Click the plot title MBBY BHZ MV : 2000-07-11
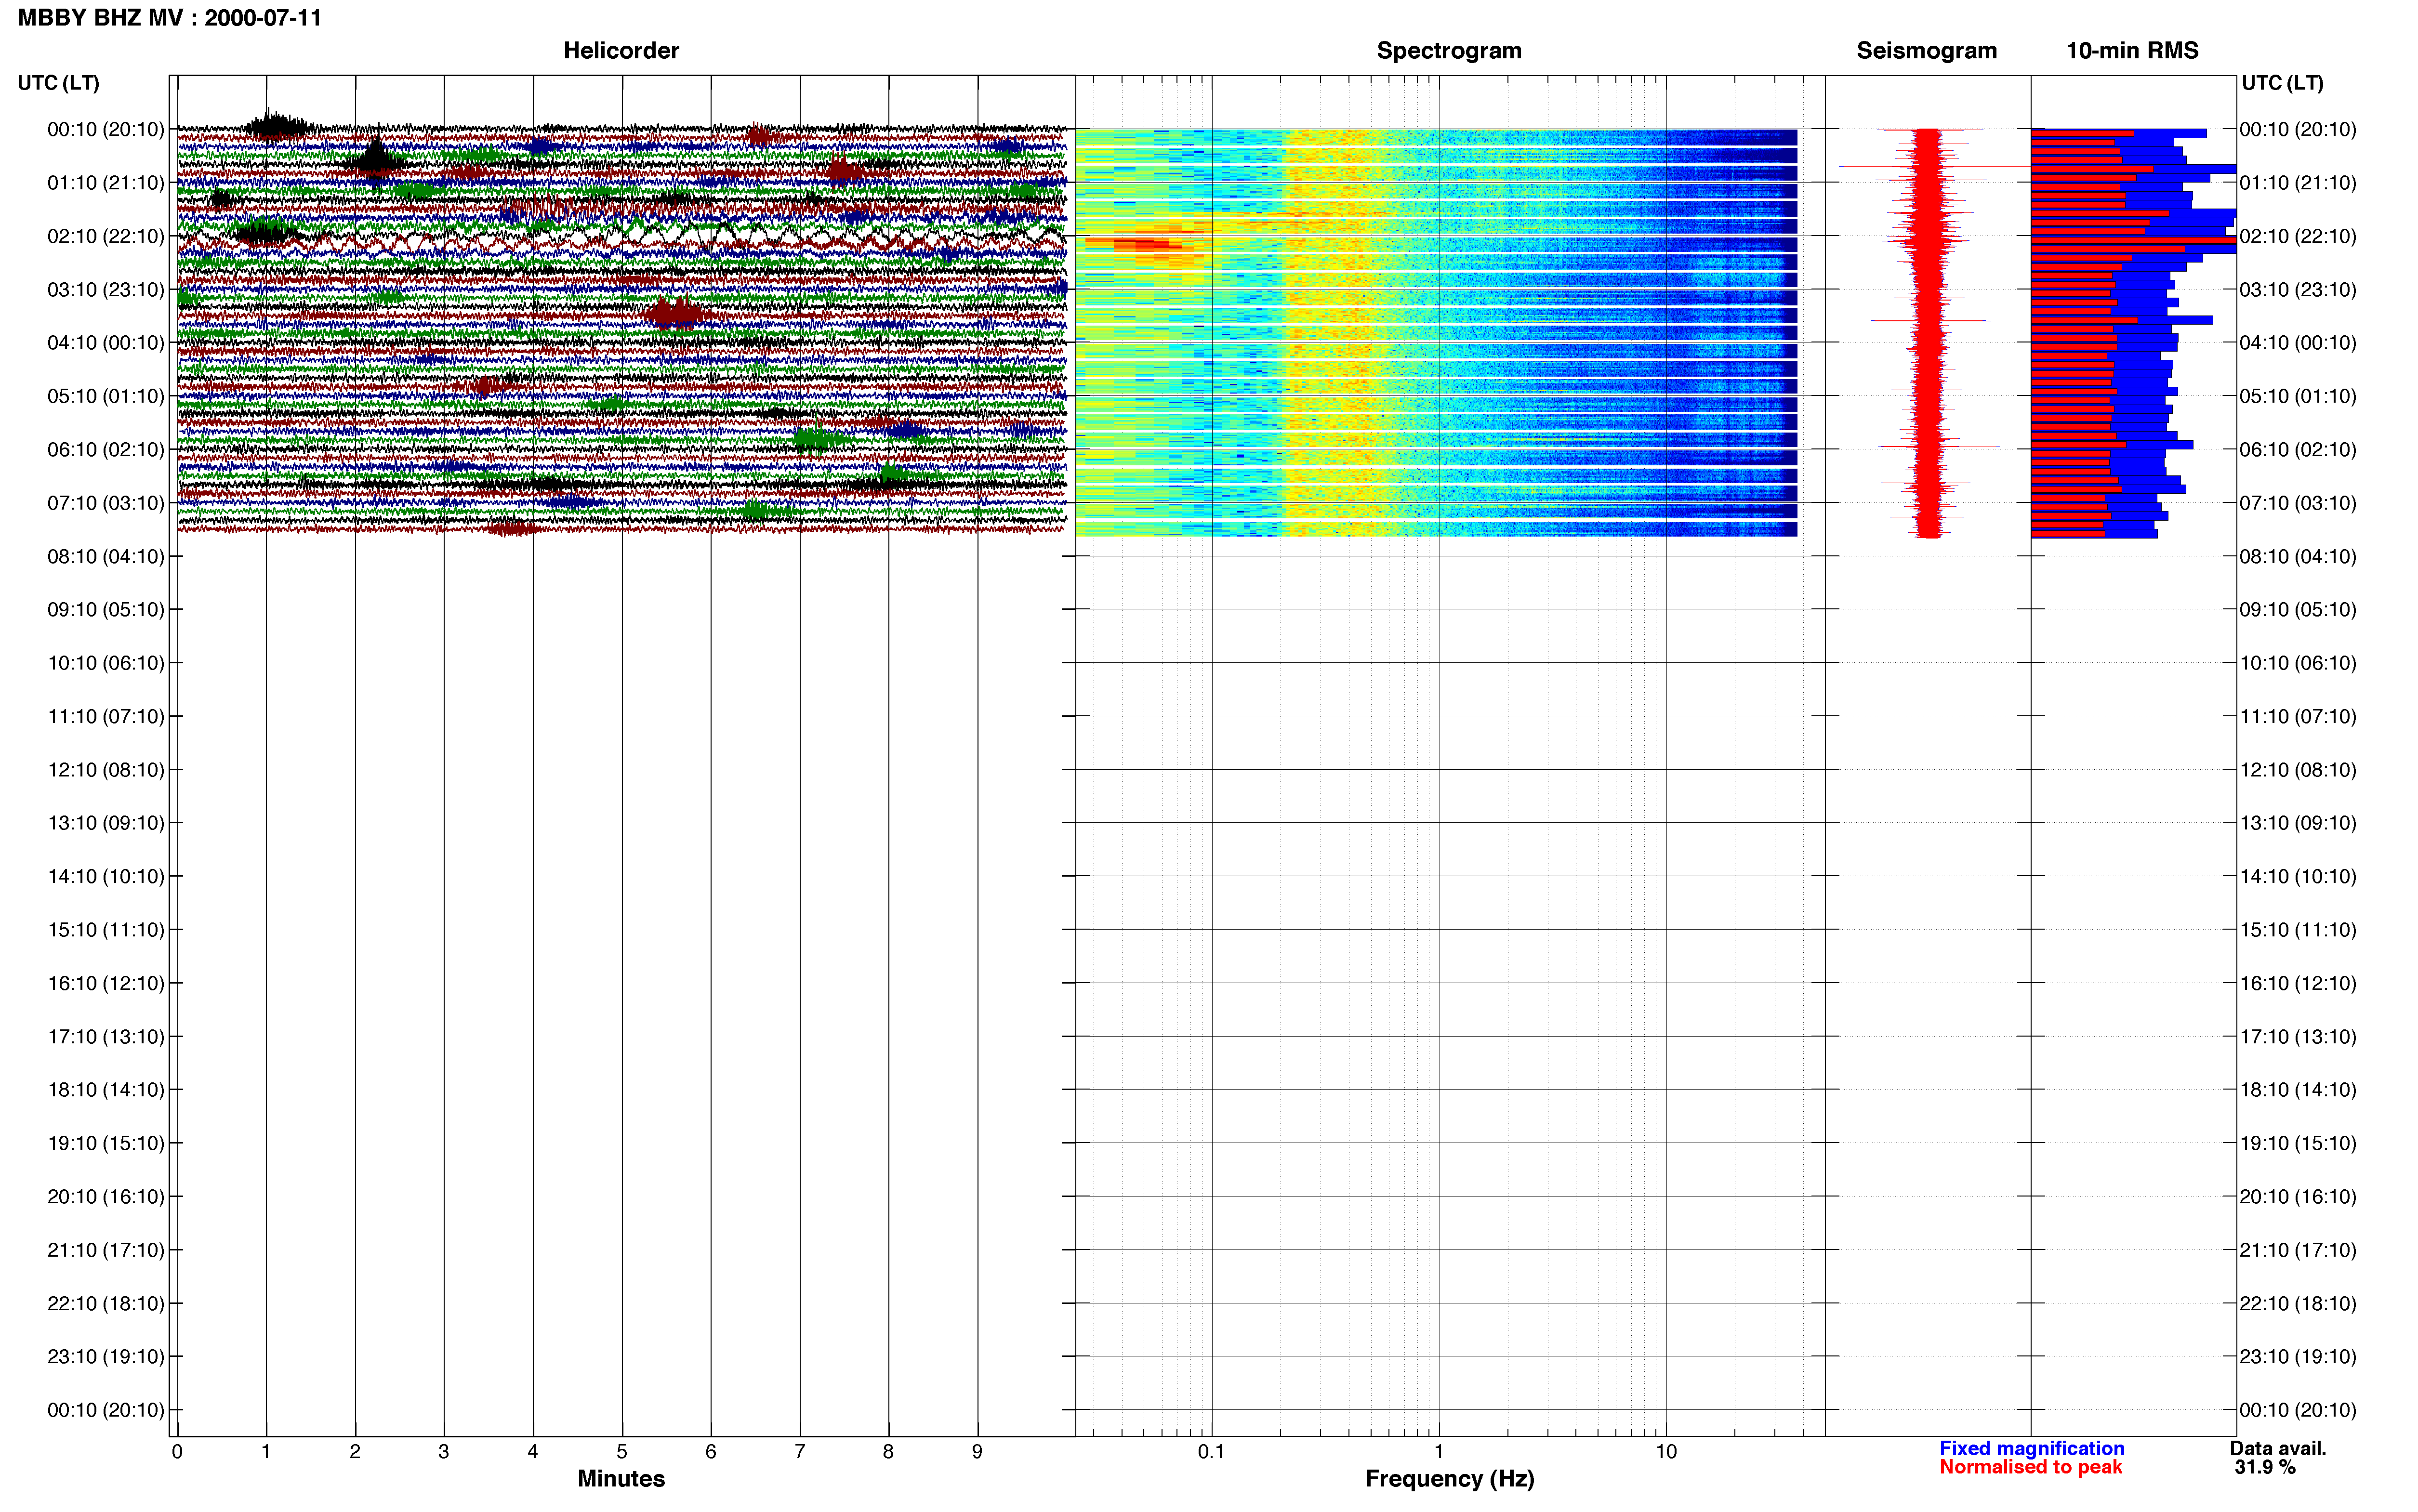Screen dimensions: 2418x1512 tap(170, 17)
